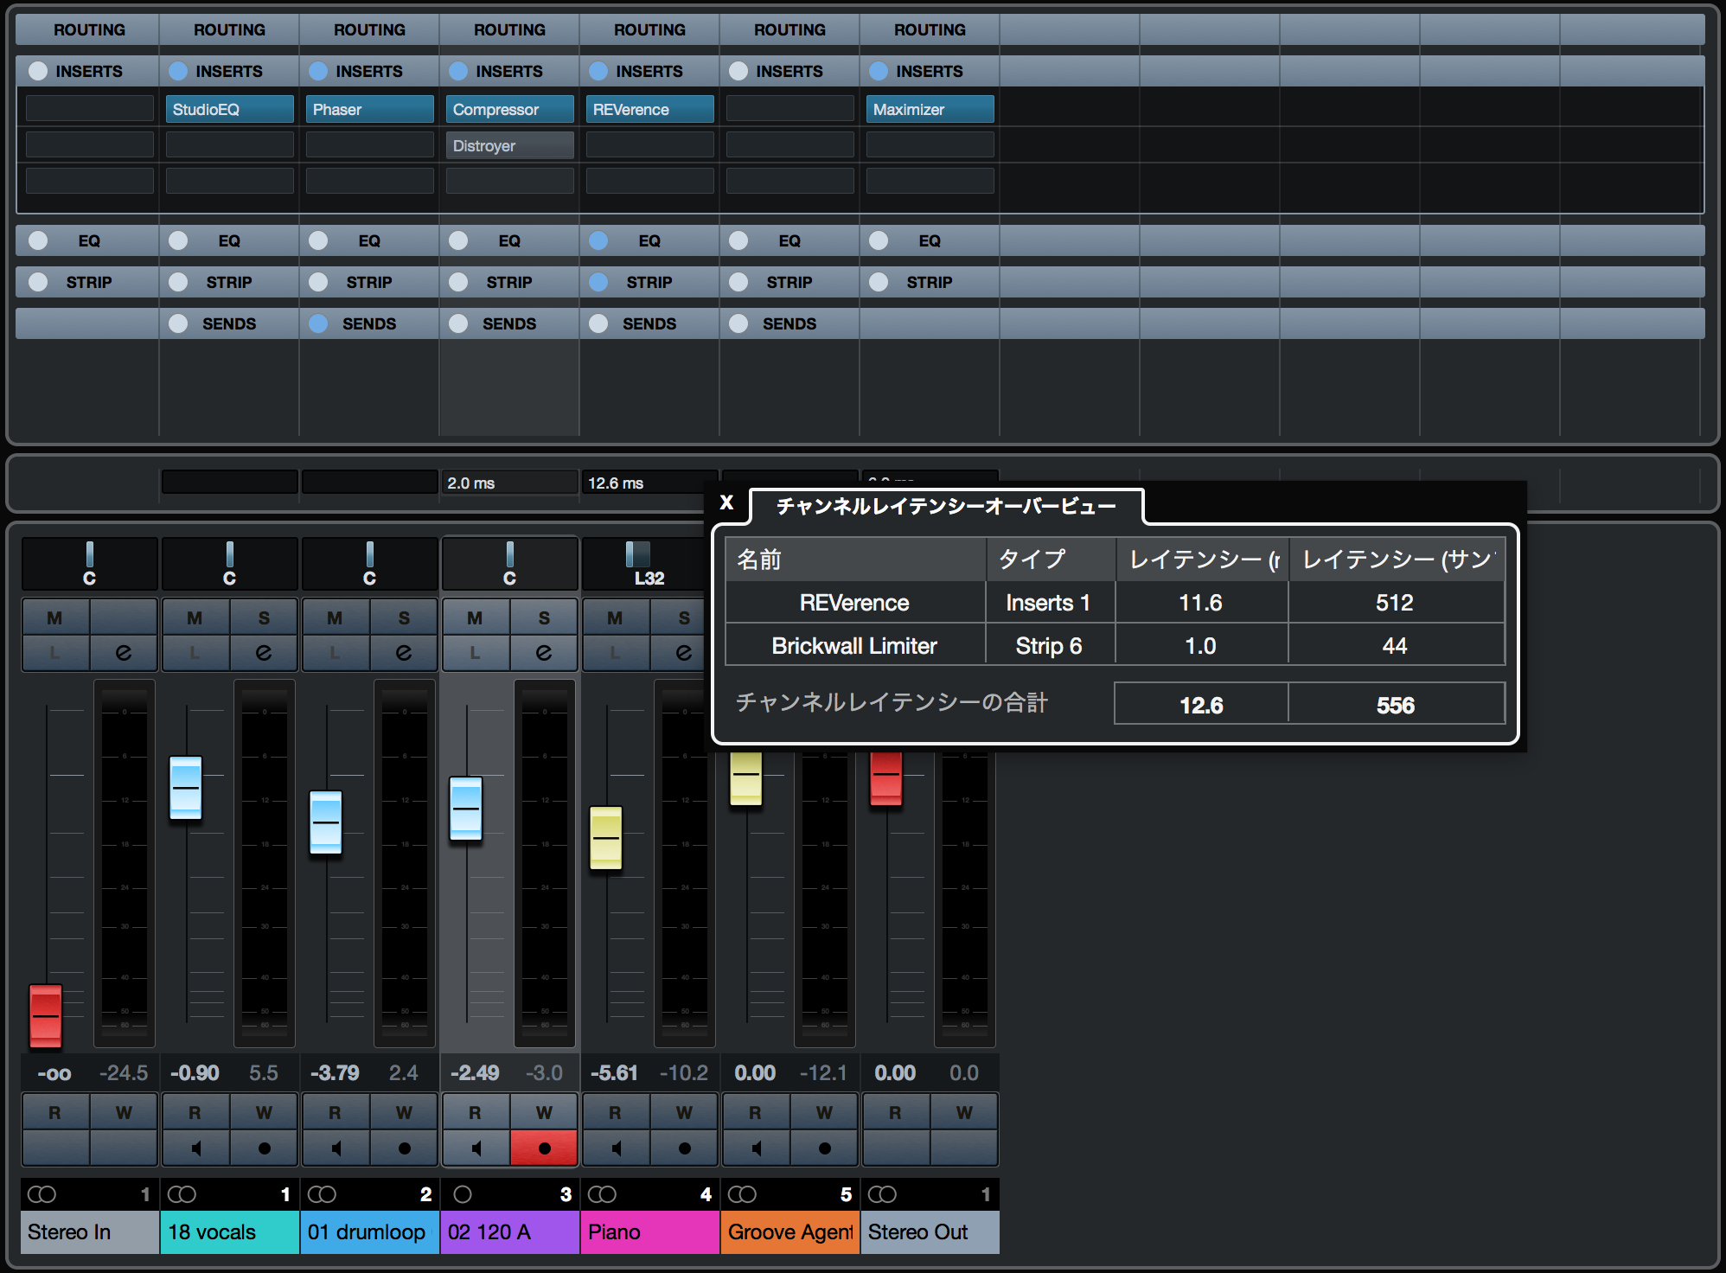
Task: Click edit 'e' icon on Stereo In channel
Action: pos(124,652)
